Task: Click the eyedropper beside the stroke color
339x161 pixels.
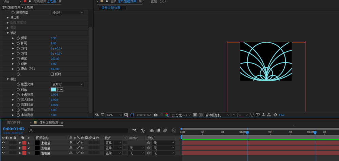Action: coord(60,89)
